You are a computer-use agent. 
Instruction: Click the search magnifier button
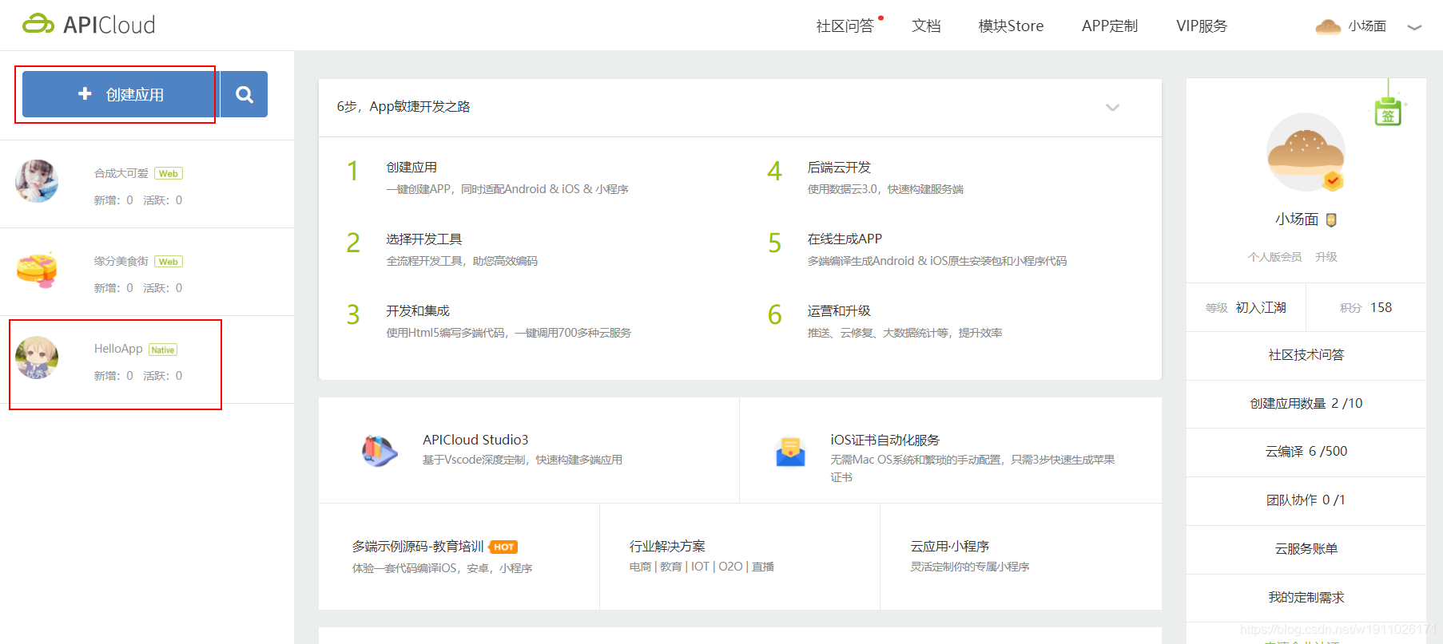point(244,94)
